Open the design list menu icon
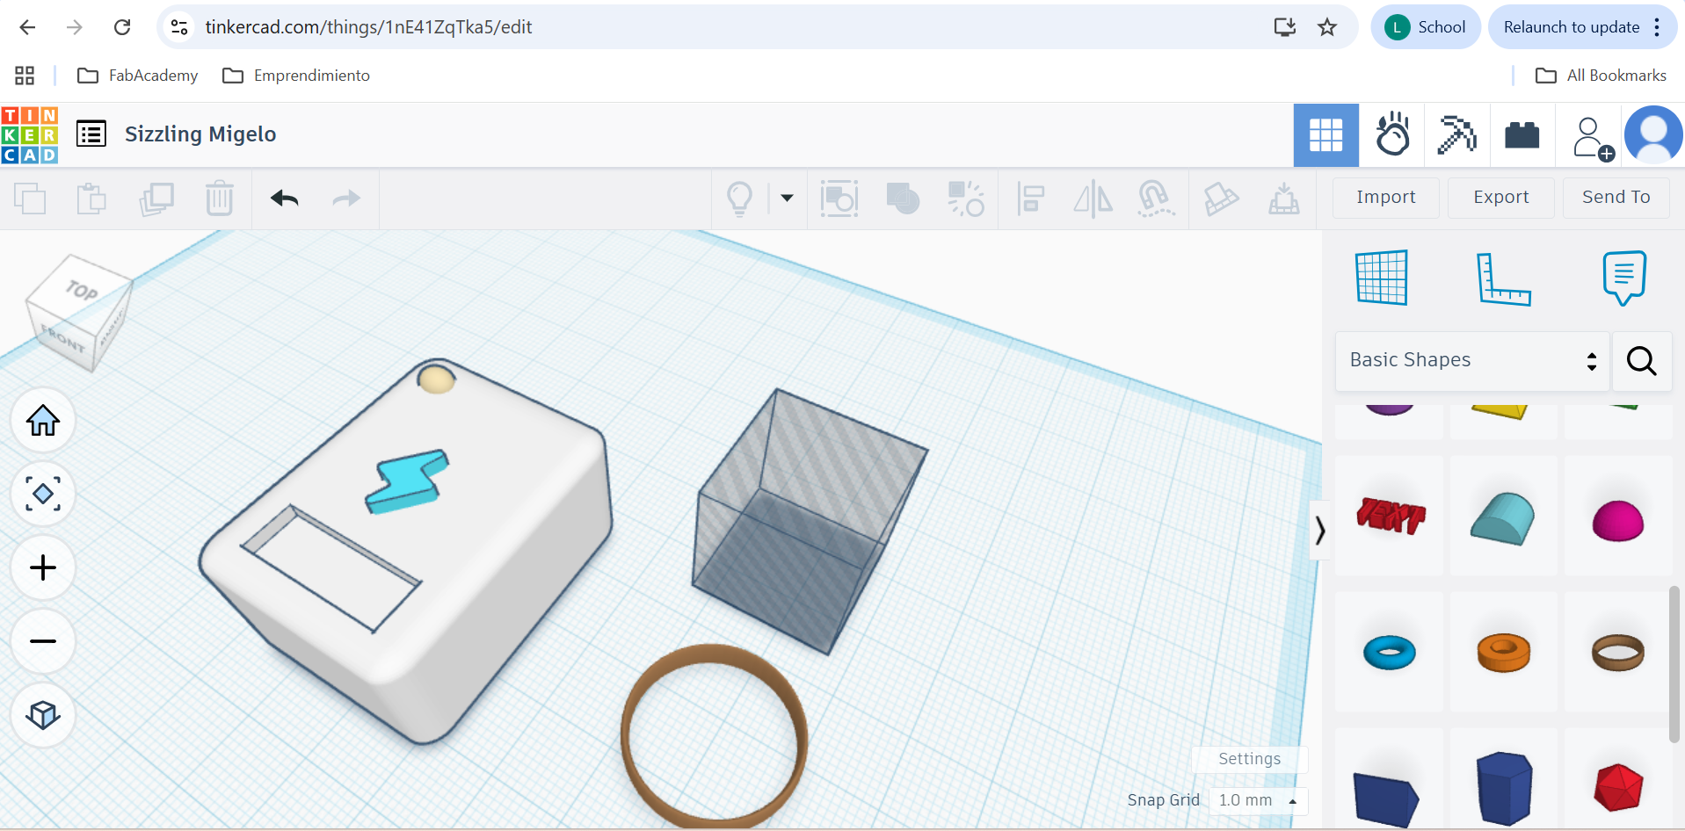The height and width of the screenshot is (831, 1685). [91, 134]
